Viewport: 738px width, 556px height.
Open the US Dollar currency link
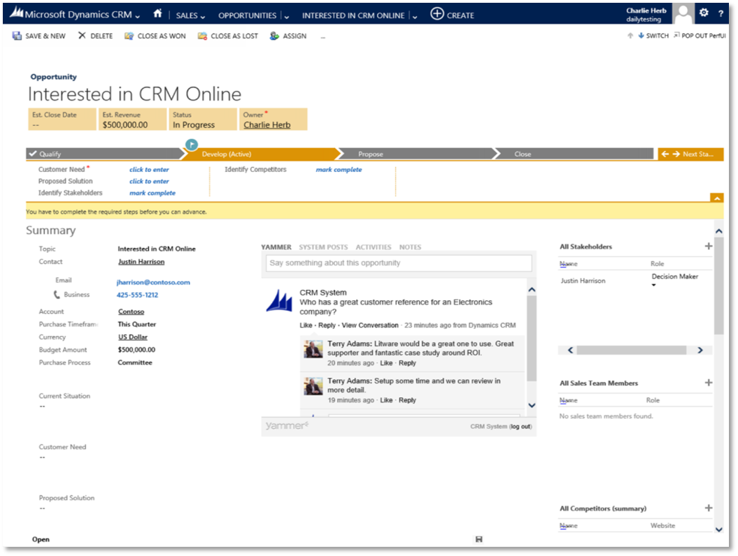pos(133,337)
